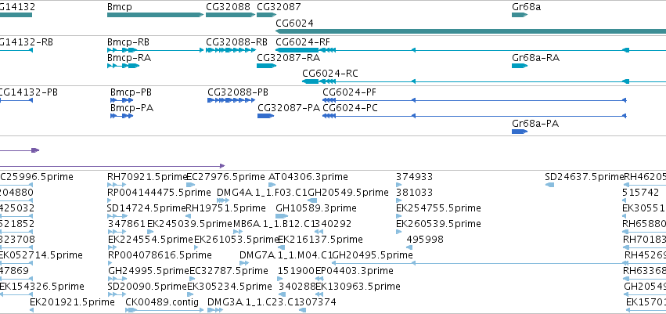Click the EK245039.5prime EST label
Viewport: 666px width, 314px height.
(190, 224)
